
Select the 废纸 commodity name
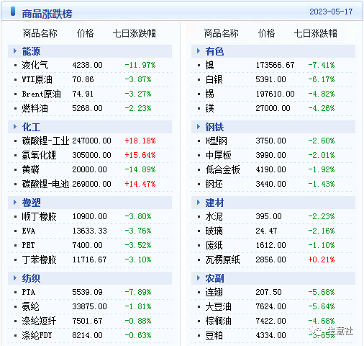click(x=214, y=245)
